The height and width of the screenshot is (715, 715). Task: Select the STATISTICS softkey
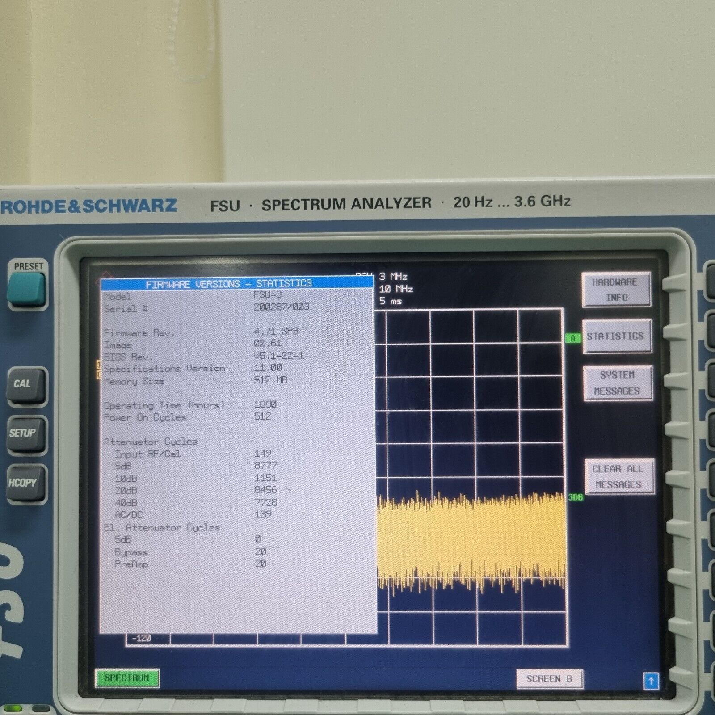tap(615, 336)
